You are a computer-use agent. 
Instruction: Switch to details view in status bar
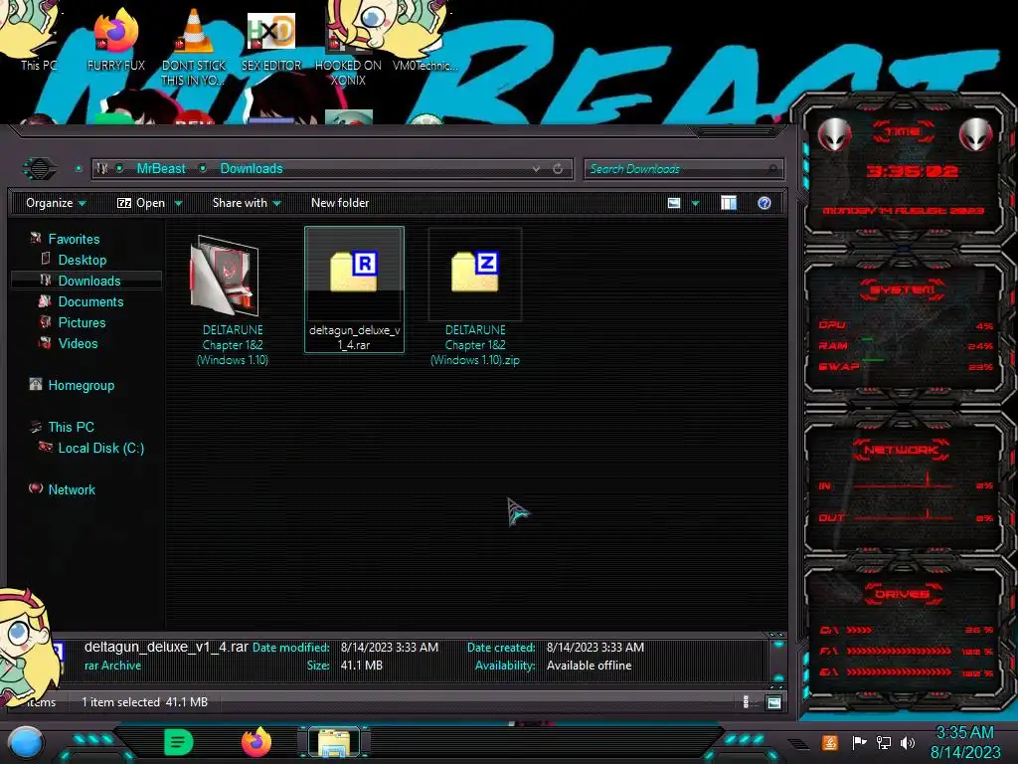coord(746,702)
